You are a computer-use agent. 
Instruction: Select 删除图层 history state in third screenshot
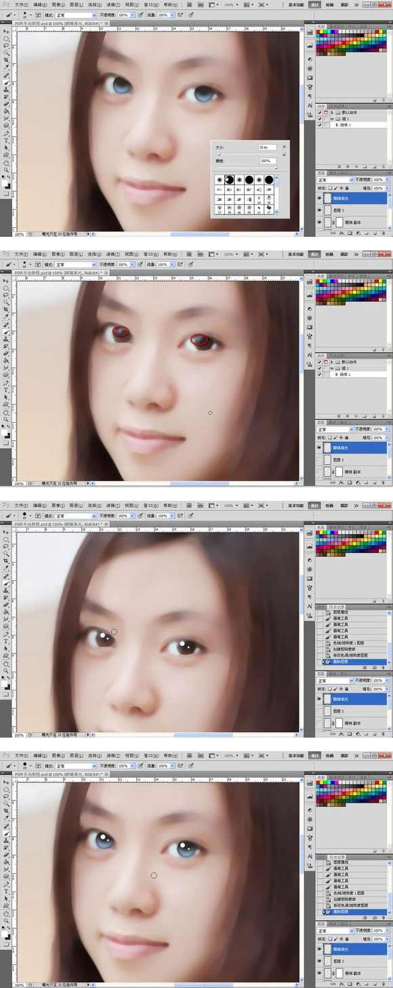tap(352, 662)
